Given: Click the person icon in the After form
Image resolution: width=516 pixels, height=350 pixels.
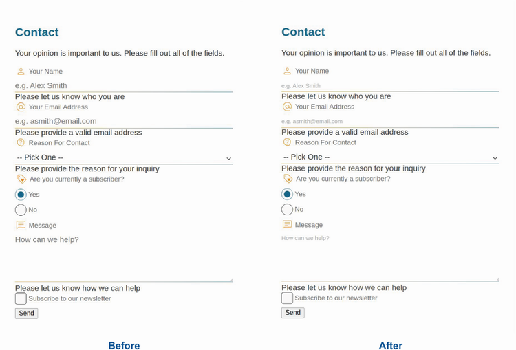Looking at the screenshot, I should point(287,72).
